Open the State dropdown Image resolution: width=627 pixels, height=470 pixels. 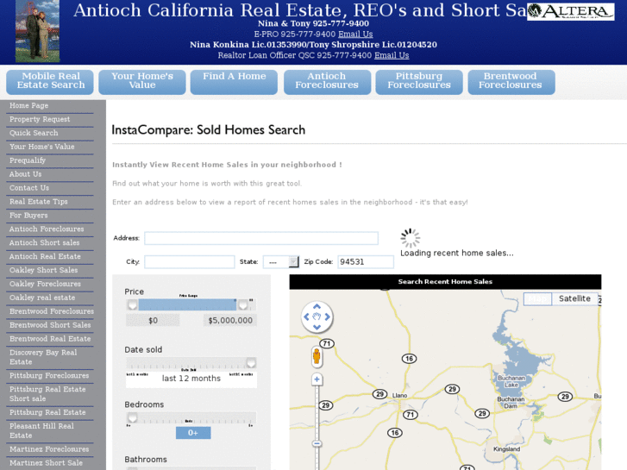[280, 262]
